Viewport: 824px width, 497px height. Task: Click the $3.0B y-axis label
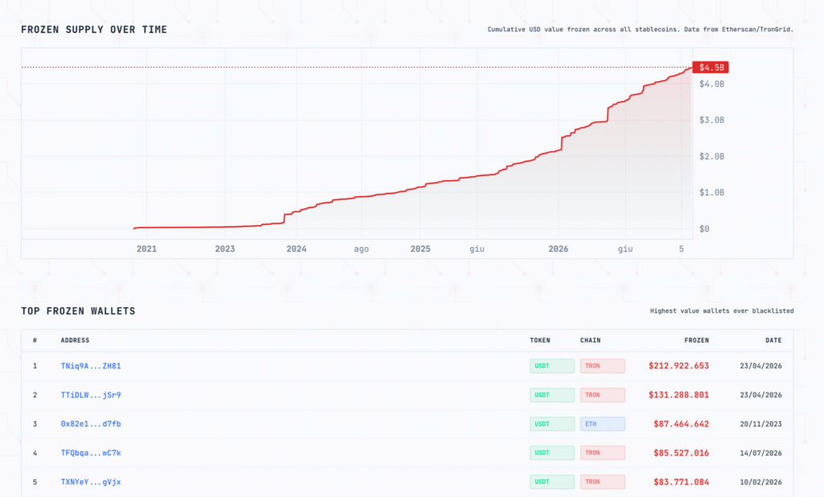711,121
